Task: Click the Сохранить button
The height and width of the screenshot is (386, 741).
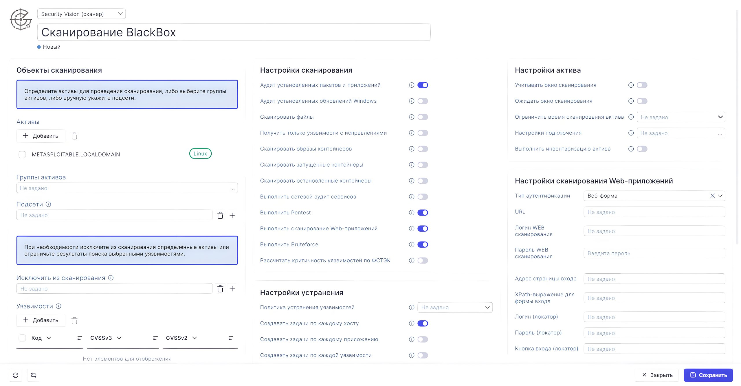Action: (x=708, y=375)
